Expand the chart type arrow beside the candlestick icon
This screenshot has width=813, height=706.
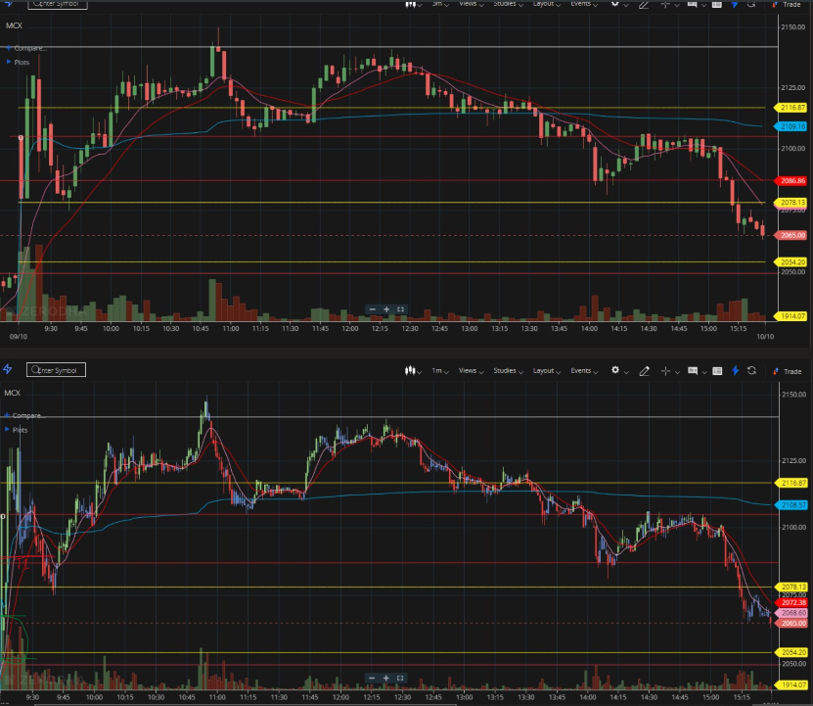pos(420,372)
